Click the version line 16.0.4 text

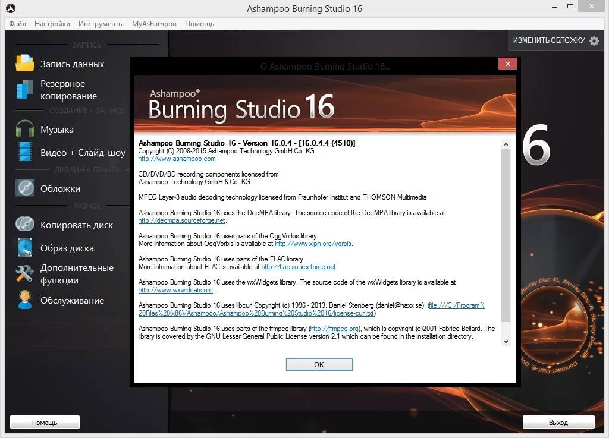click(x=247, y=143)
